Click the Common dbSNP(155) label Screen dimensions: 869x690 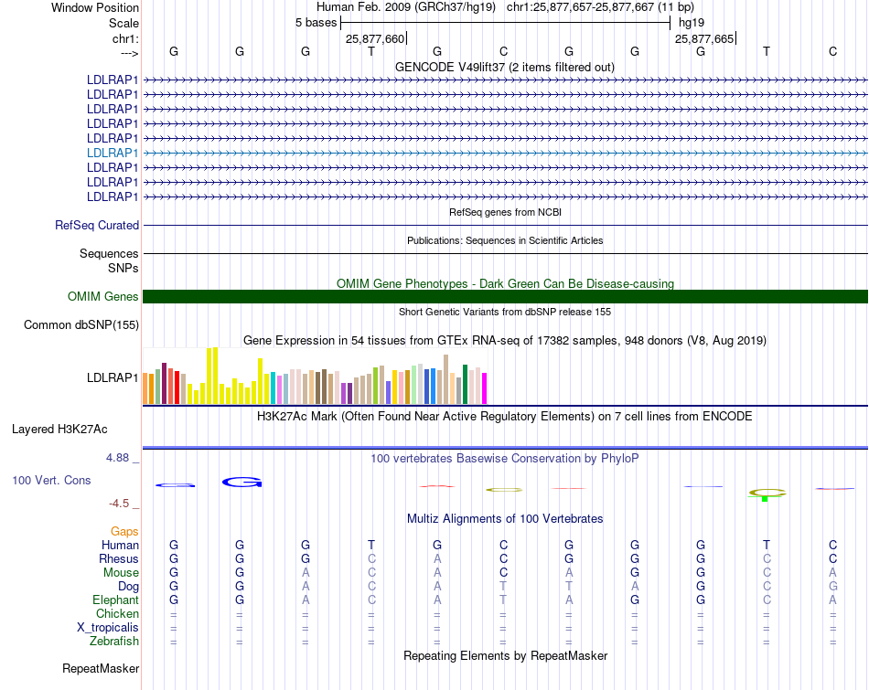tap(80, 325)
